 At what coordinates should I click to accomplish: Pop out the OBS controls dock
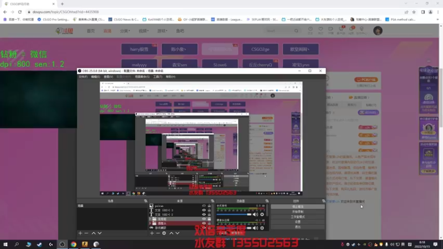tap(323, 201)
